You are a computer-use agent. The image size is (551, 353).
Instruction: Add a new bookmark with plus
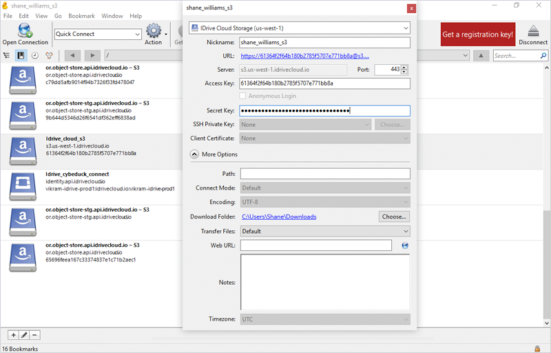(13, 335)
